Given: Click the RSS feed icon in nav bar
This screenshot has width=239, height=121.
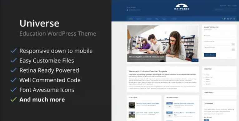Looking at the screenshot, I should (x=234, y=19).
